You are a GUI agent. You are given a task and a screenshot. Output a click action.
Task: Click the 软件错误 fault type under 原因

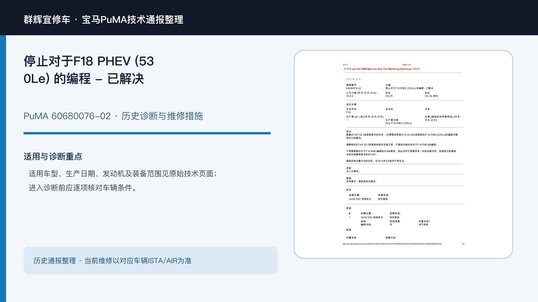394,217
